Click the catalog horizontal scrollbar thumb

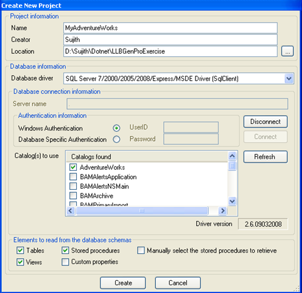point(142,211)
